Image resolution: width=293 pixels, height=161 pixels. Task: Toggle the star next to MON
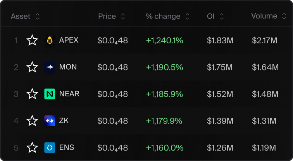(x=32, y=67)
